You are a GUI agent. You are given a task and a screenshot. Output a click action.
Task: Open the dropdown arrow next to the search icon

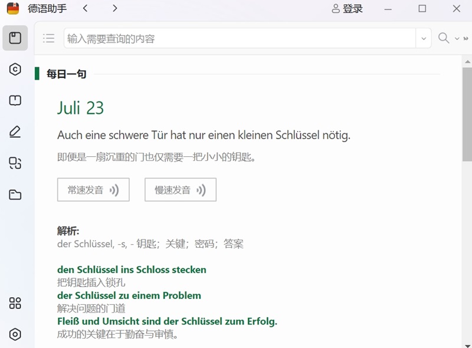coord(457,39)
